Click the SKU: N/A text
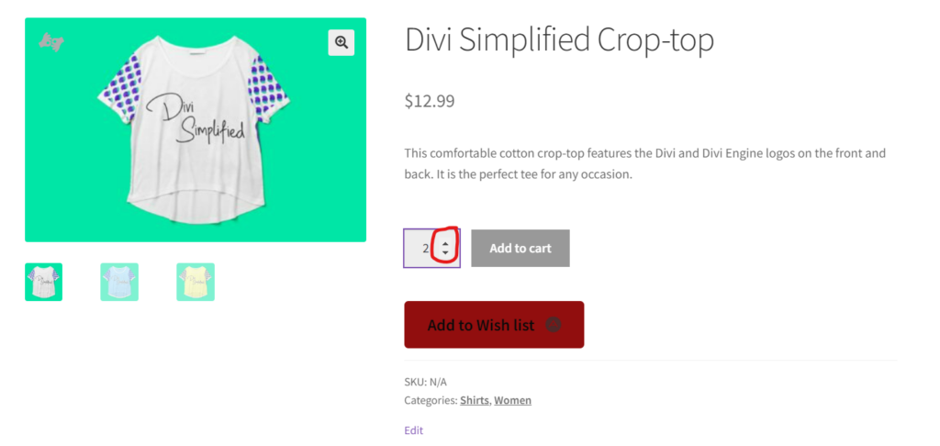Viewport: 940px width, 446px height. point(425,382)
